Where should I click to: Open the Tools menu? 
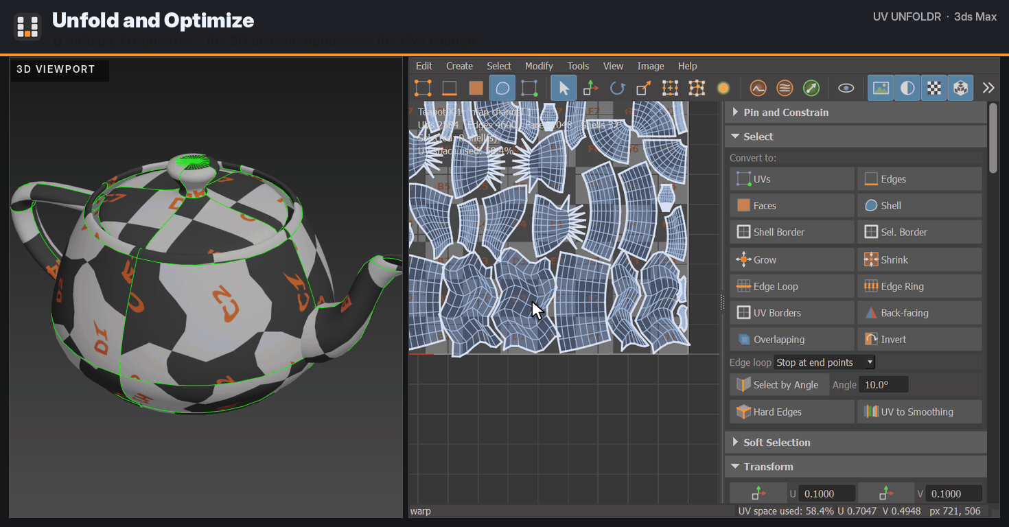coord(578,66)
